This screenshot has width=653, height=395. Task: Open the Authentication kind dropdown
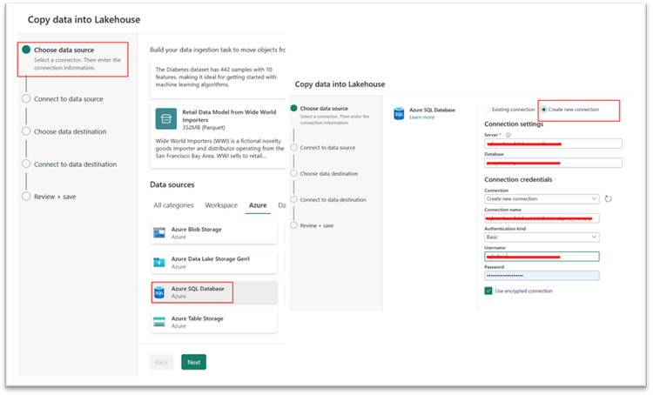coord(542,238)
